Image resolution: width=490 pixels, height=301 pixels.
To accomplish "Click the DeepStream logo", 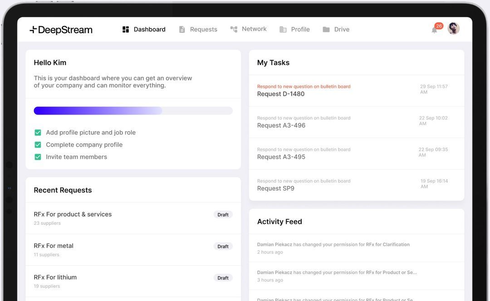I will (x=61, y=30).
